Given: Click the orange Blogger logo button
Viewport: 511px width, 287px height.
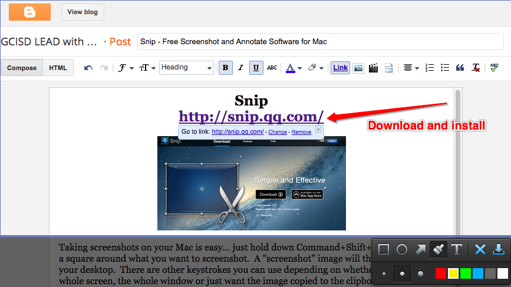Looking at the screenshot, I should pos(29,12).
